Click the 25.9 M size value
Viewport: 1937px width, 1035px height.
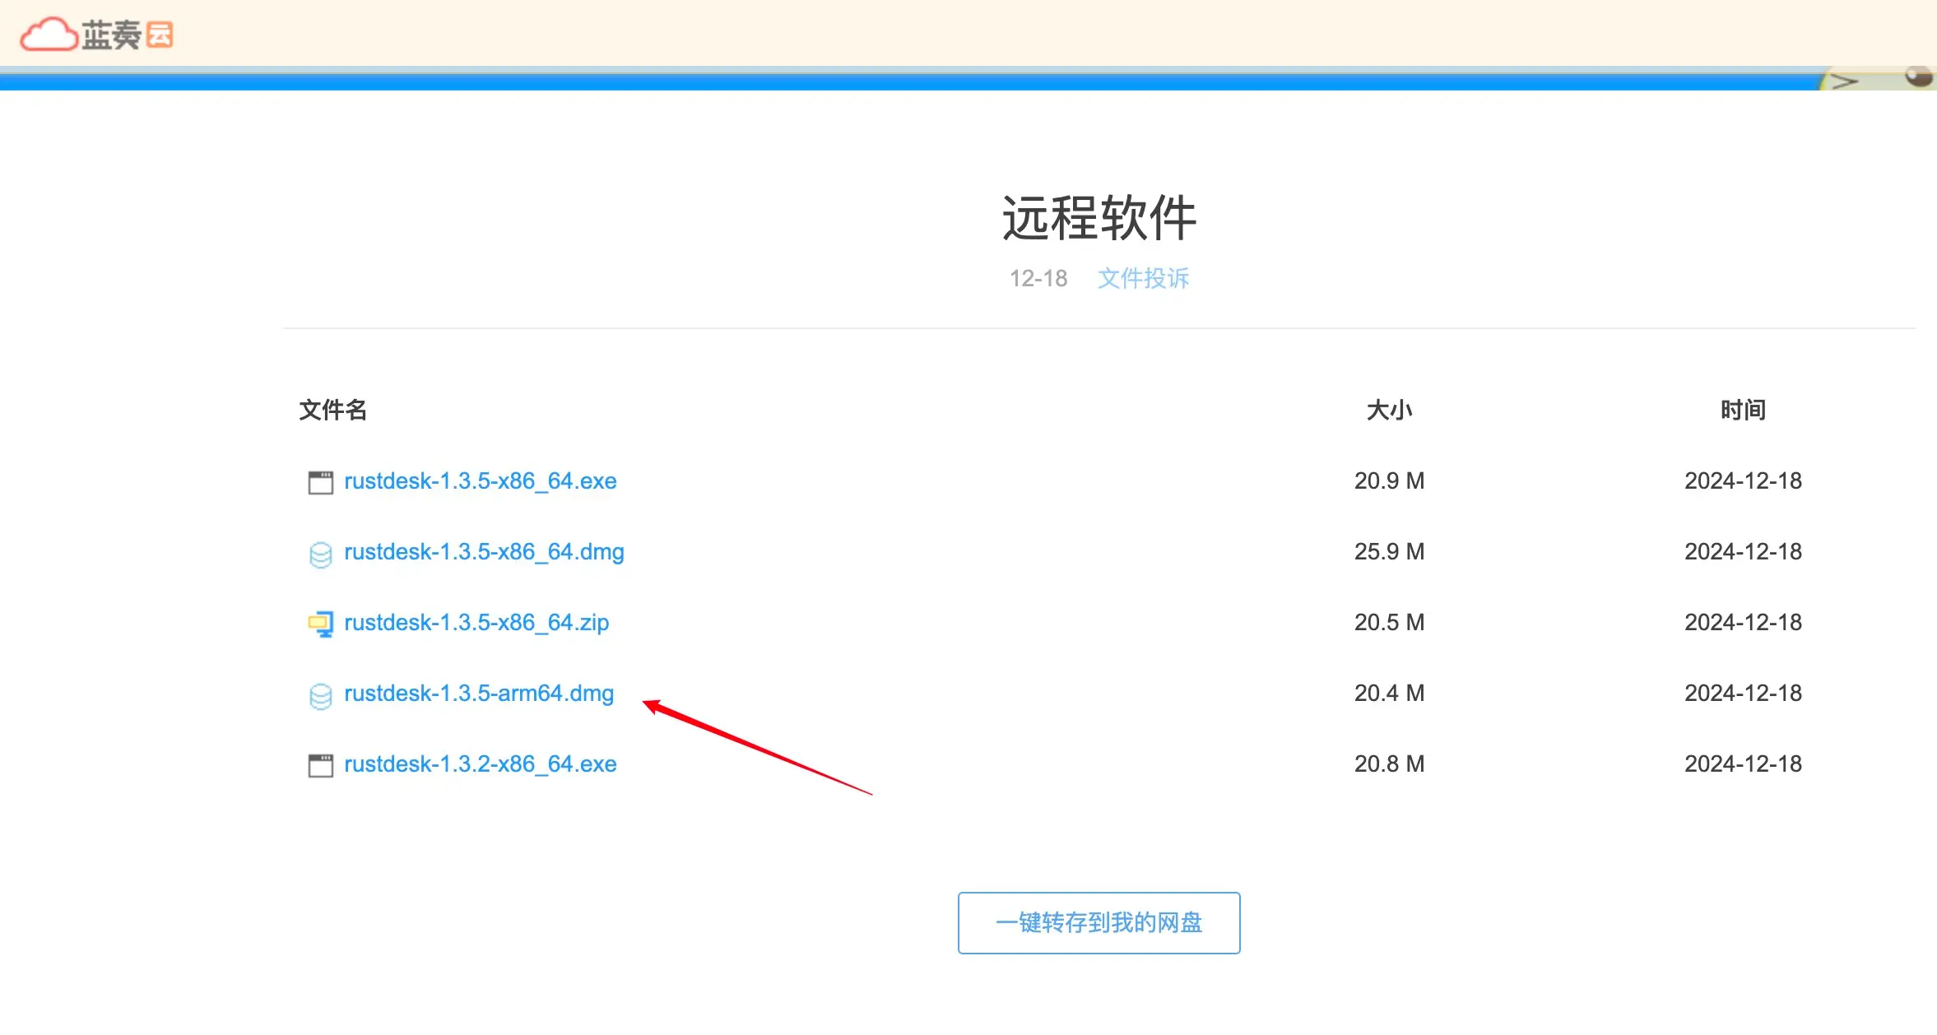click(x=1389, y=552)
